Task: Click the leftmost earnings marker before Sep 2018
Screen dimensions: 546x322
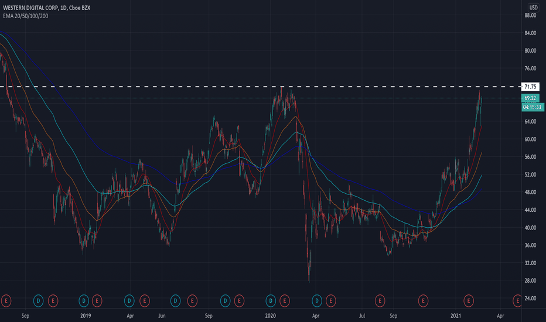Action: coord(6,300)
